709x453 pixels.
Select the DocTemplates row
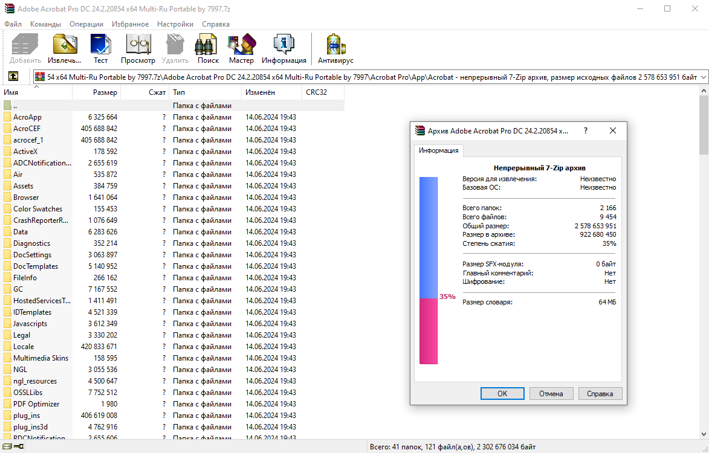pyautogui.click(x=172, y=266)
